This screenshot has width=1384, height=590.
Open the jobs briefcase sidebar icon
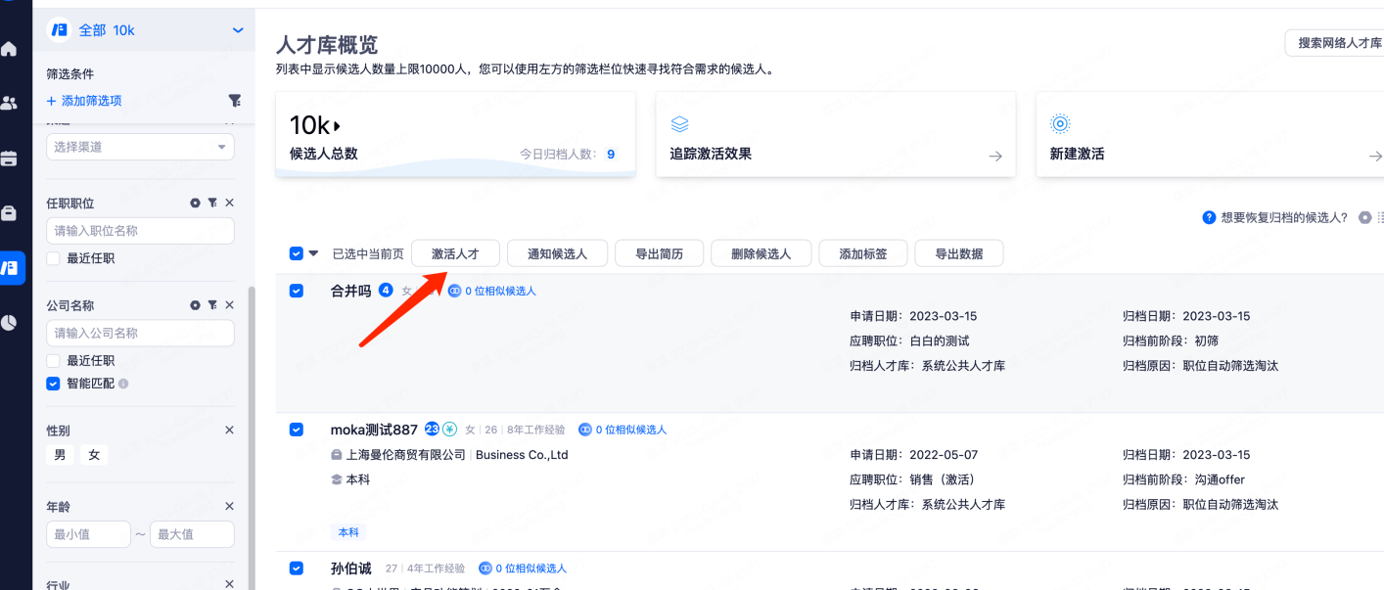pyautogui.click(x=10, y=212)
